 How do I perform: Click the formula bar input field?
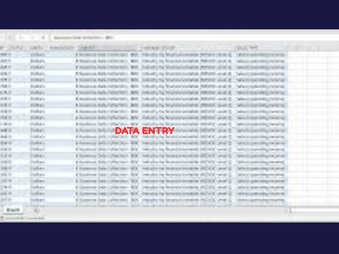pyautogui.click(x=195, y=38)
